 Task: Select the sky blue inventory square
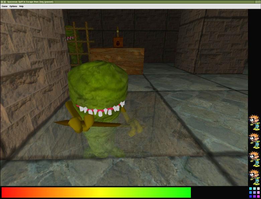pos(251,193)
